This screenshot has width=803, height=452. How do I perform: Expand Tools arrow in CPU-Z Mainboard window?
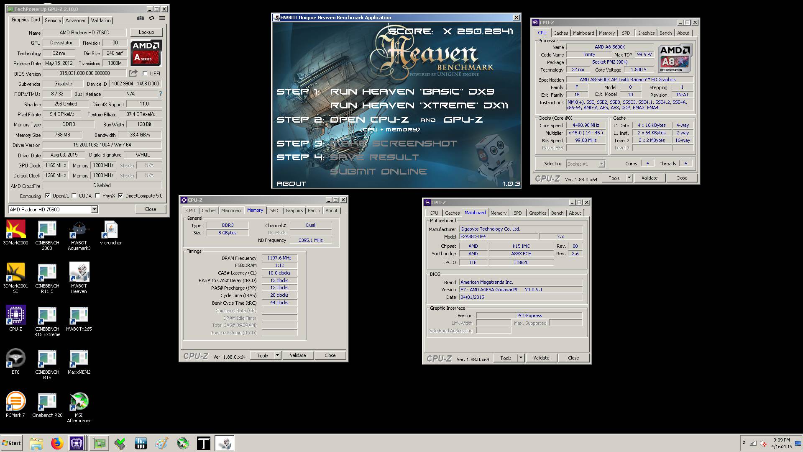pyautogui.click(x=521, y=358)
